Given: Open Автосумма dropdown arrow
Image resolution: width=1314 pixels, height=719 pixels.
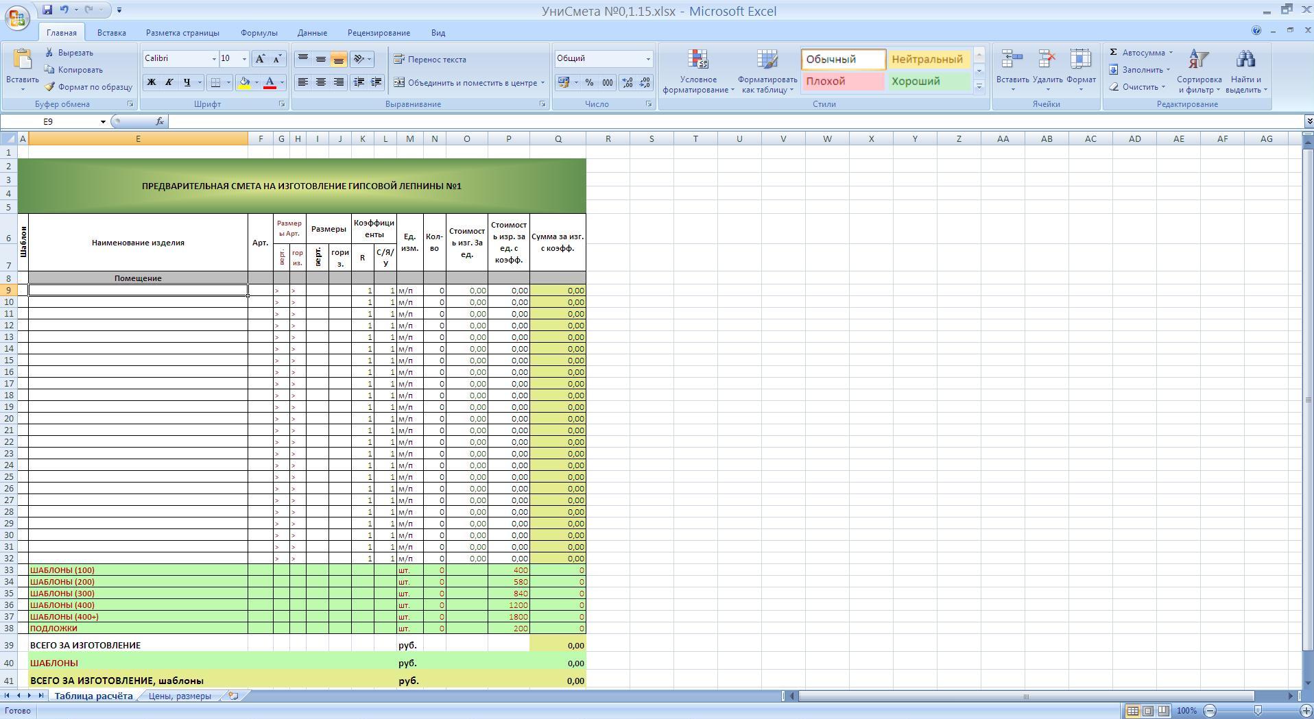Looking at the screenshot, I should coord(1171,53).
